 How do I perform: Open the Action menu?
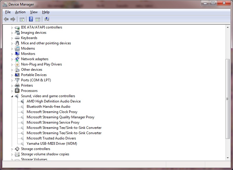pyautogui.click(x=20, y=12)
